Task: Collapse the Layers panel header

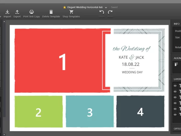Action: click(177, 79)
